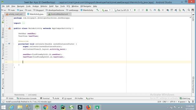Click Sync Project with Gradle Files icon
Image resolution: width=196 pixels, height=110 pixels.
(x=176, y=10)
